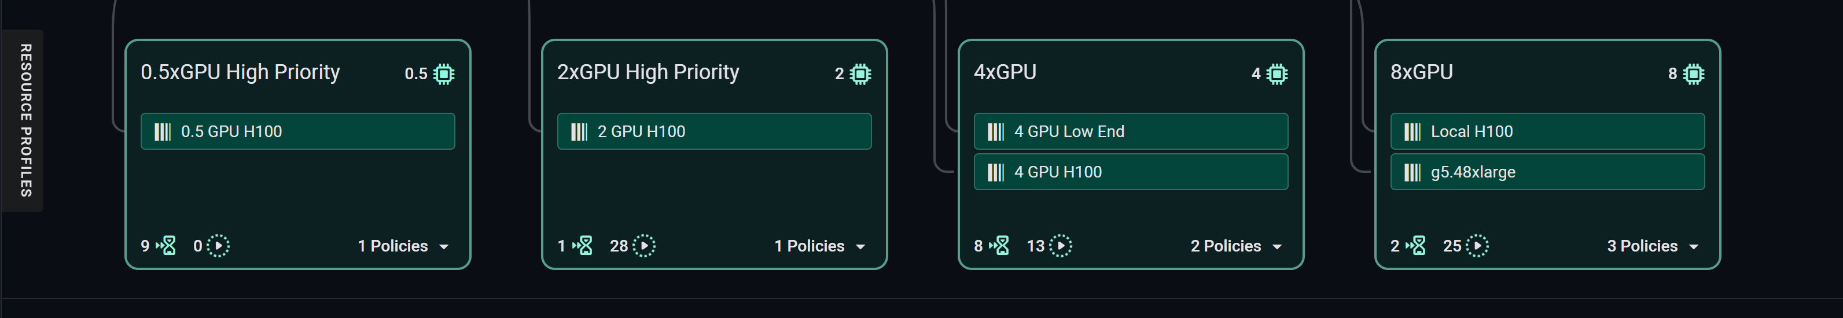Open the 2 Policies dropdown on 4xGPU
Viewport: 1843px width, 318px height.
point(1237,246)
